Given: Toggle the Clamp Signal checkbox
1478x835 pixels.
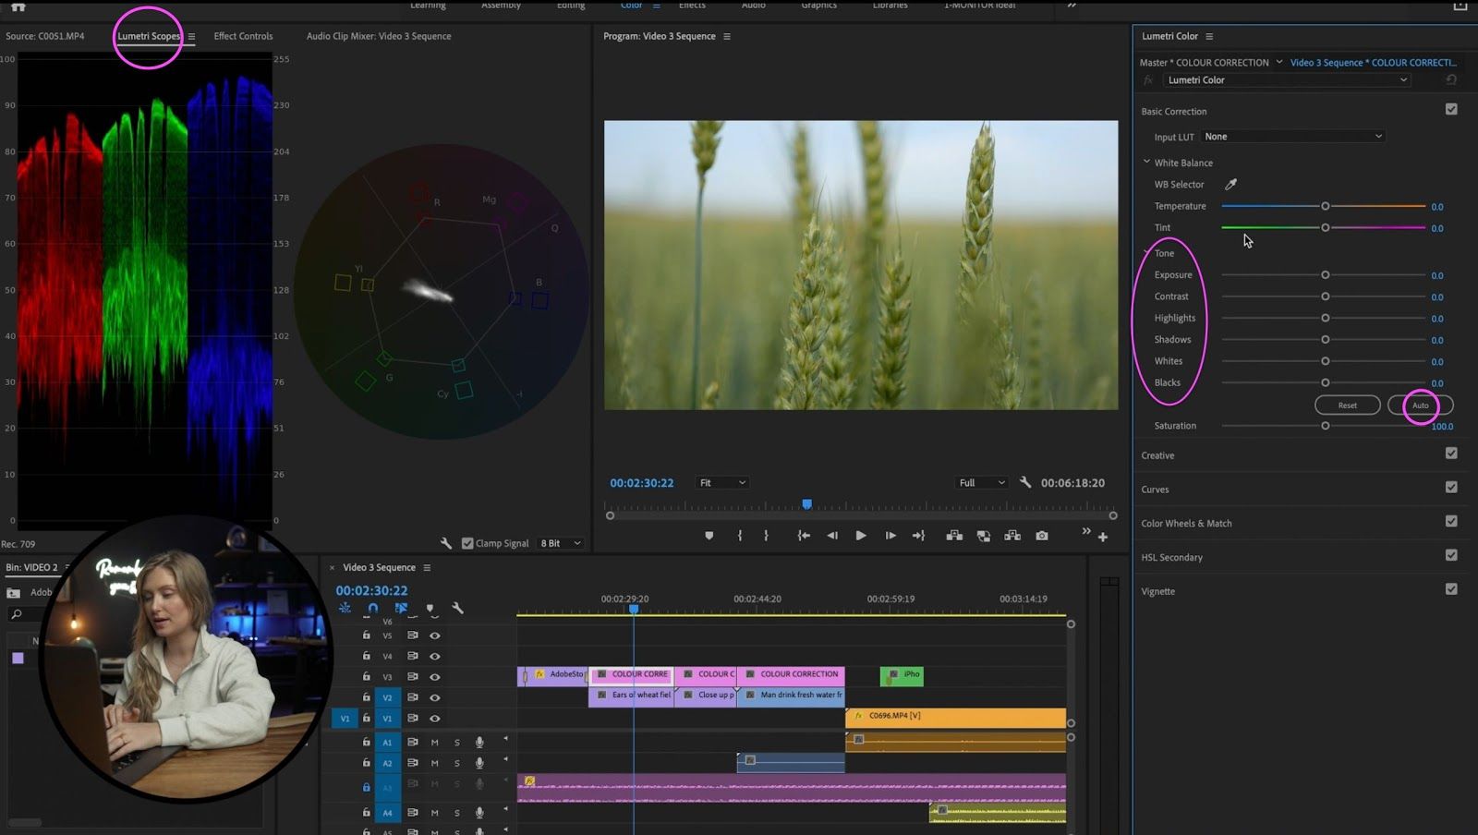Looking at the screenshot, I should pyautogui.click(x=467, y=543).
